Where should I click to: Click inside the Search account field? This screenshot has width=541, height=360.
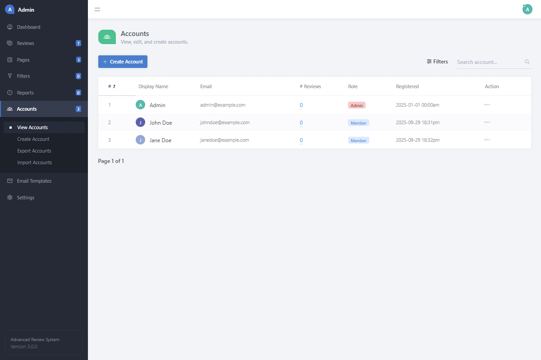(x=487, y=62)
